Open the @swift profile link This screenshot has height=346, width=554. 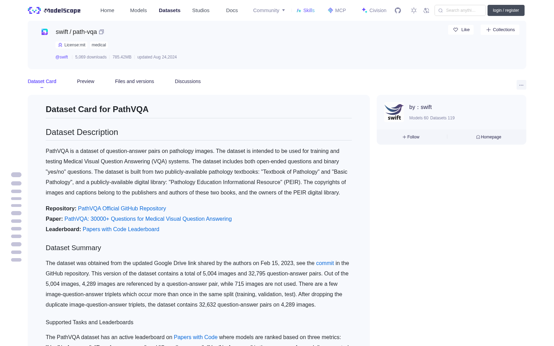click(x=62, y=57)
